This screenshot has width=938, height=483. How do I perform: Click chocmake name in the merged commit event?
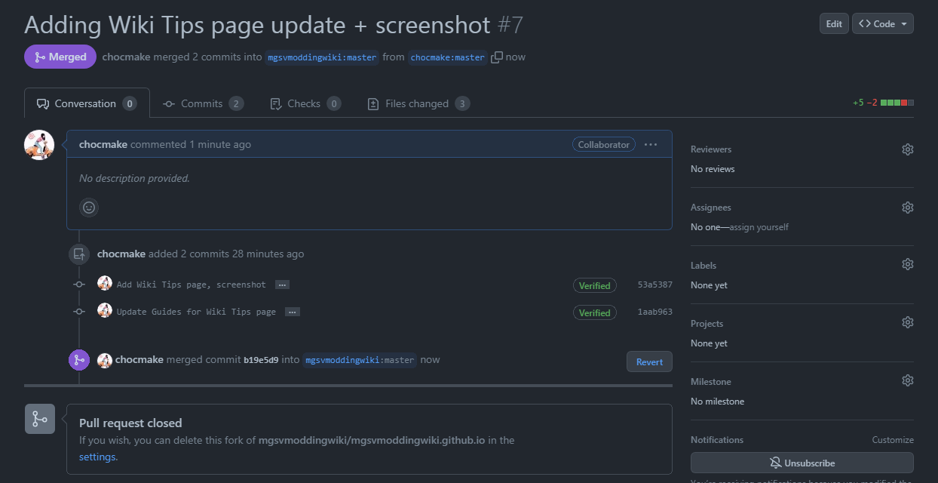(x=139, y=359)
